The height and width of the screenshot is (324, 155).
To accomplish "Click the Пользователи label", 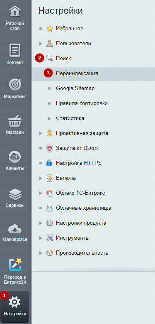I will [x=73, y=44].
